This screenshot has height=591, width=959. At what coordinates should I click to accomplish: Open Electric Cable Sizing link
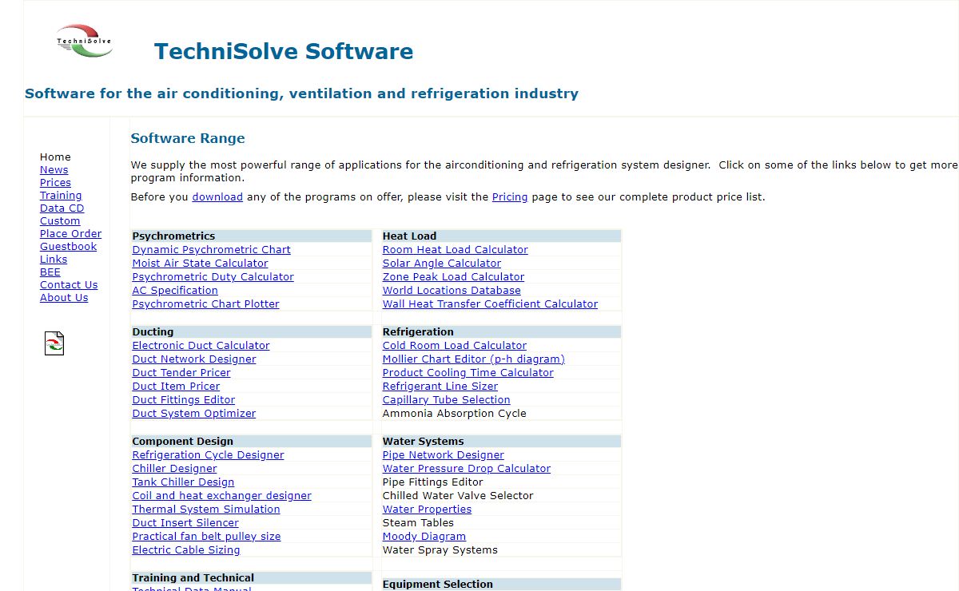[x=186, y=550]
